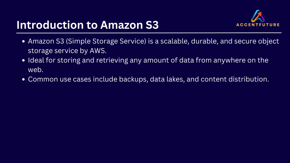Click the word Introduction in the title

click(x=50, y=25)
